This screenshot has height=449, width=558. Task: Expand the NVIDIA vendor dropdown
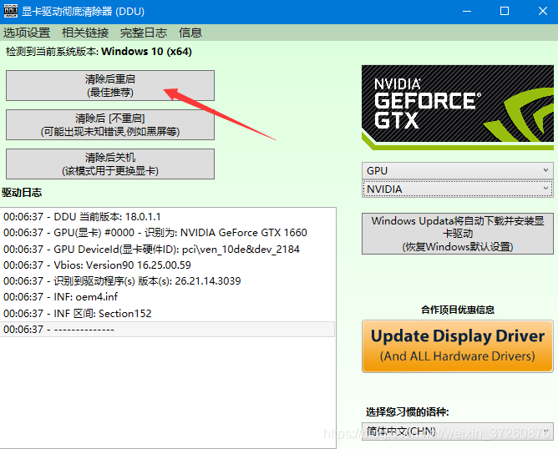(x=457, y=189)
